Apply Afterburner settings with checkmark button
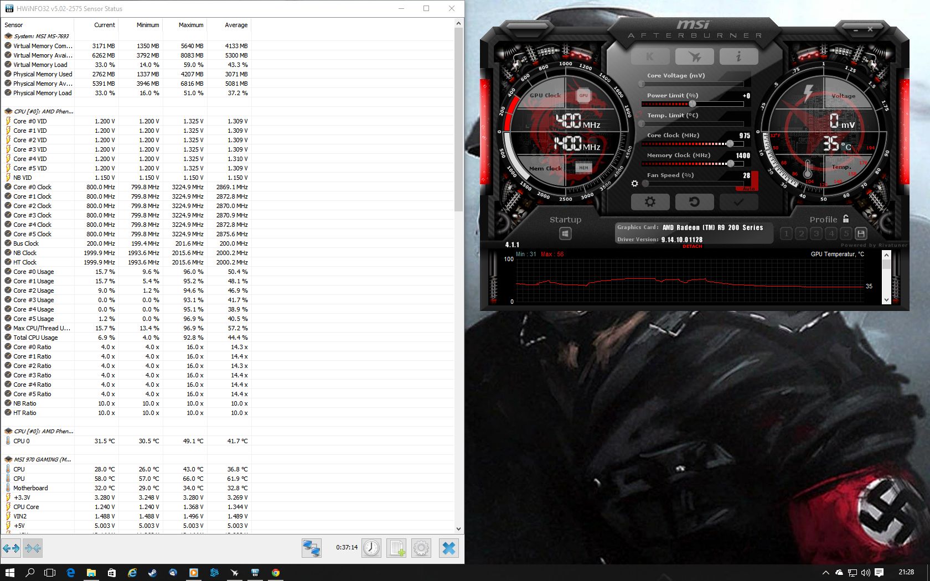 click(x=738, y=202)
